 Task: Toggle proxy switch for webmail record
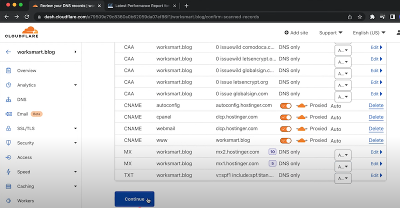pos(285,129)
